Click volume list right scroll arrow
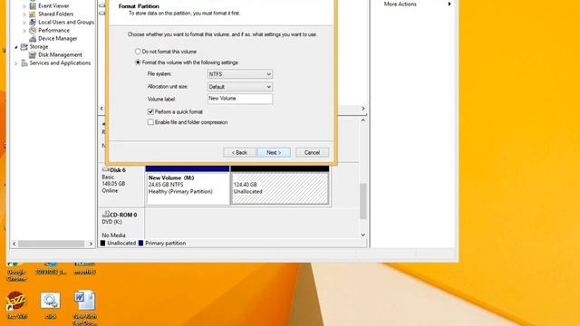580x326 pixels. [x=362, y=109]
